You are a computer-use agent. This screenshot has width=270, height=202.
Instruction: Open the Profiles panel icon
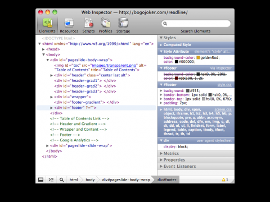(x=105, y=23)
